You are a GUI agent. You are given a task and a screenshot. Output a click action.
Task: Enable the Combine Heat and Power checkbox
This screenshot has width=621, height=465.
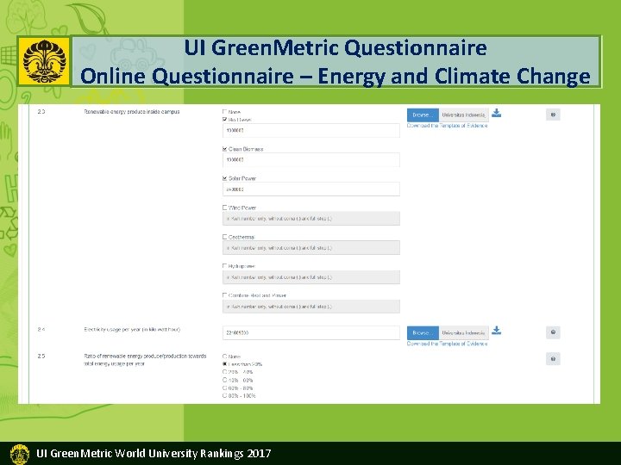point(224,295)
